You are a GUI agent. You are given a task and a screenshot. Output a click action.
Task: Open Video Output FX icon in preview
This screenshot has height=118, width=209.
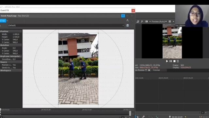142,21
